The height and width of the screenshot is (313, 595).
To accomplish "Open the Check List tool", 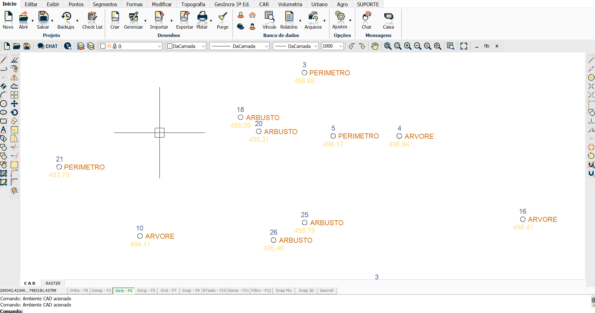I will [92, 17].
